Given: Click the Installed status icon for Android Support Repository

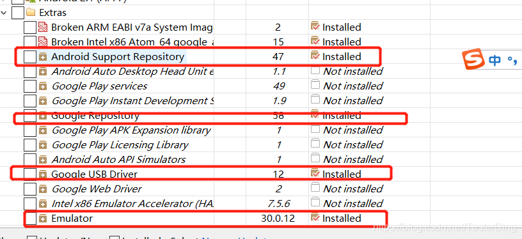Looking at the screenshot, I should pyautogui.click(x=315, y=56).
